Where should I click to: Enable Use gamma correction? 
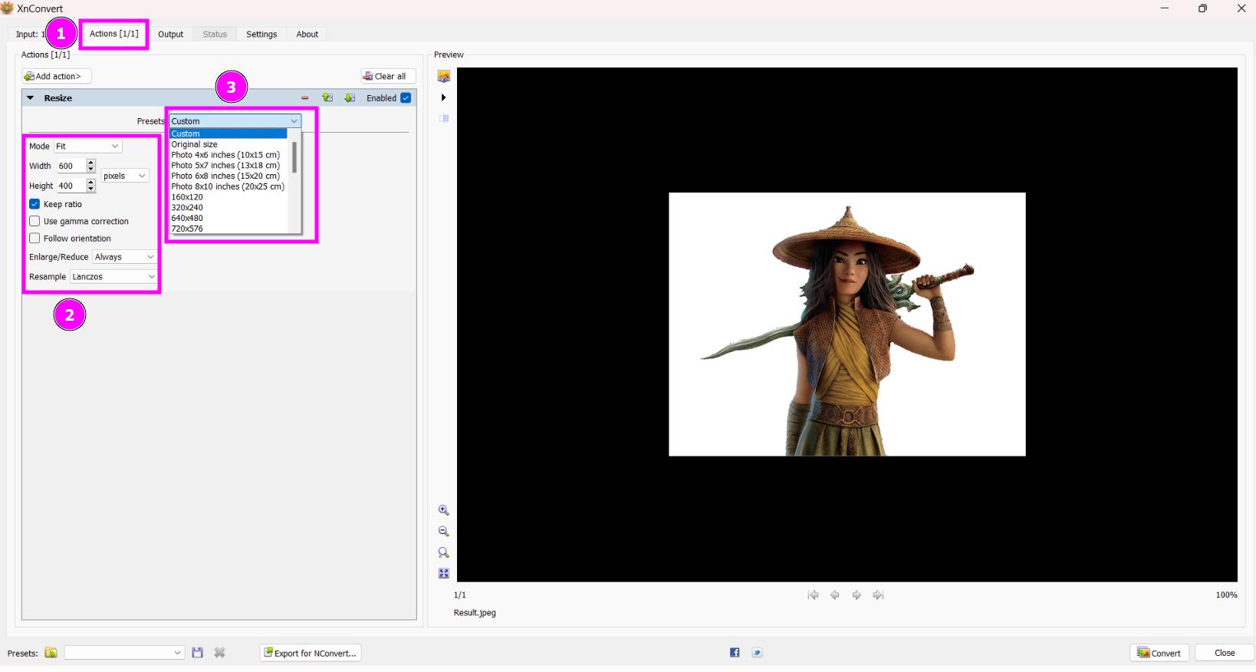click(35, 221)
